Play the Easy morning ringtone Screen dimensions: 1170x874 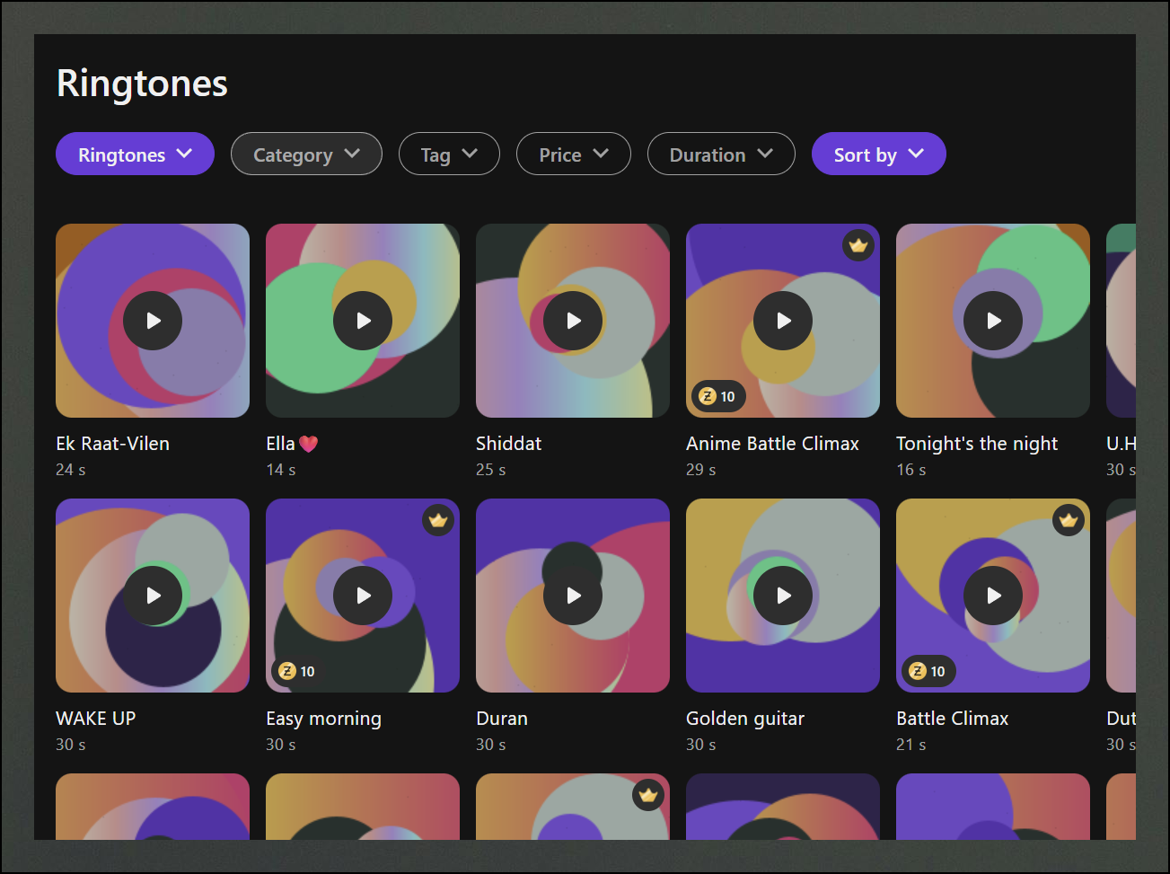click(363, 596)
